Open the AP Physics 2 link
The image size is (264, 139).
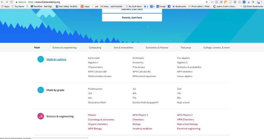185,115
